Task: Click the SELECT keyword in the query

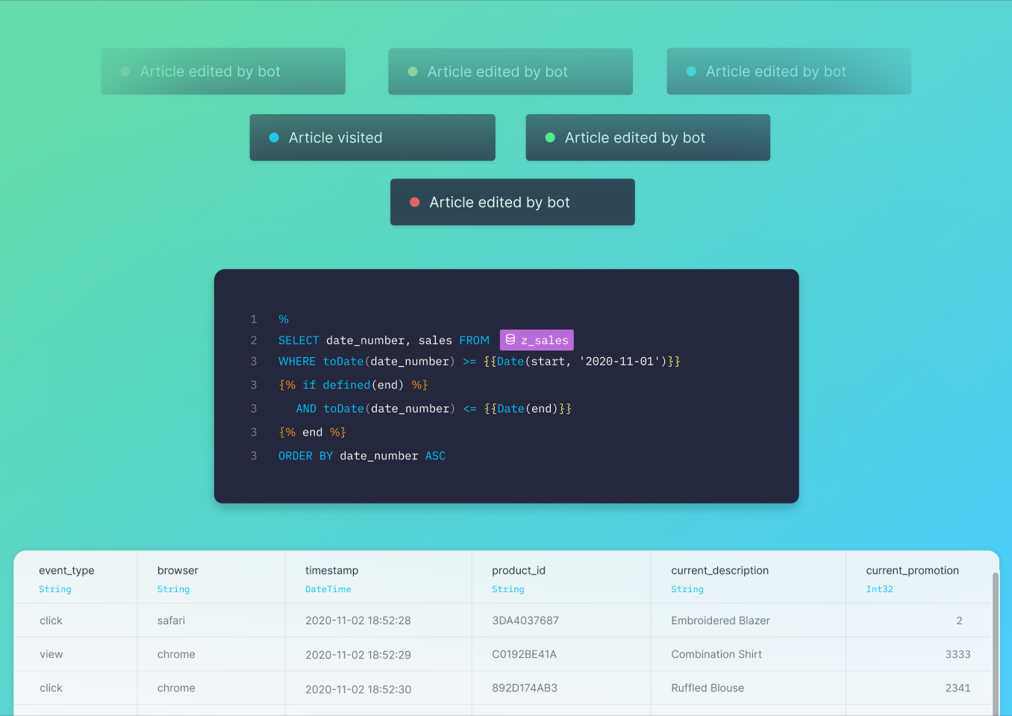Action: [299, 340]
